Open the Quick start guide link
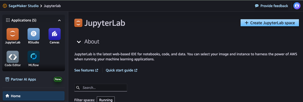 click(122, 70)
